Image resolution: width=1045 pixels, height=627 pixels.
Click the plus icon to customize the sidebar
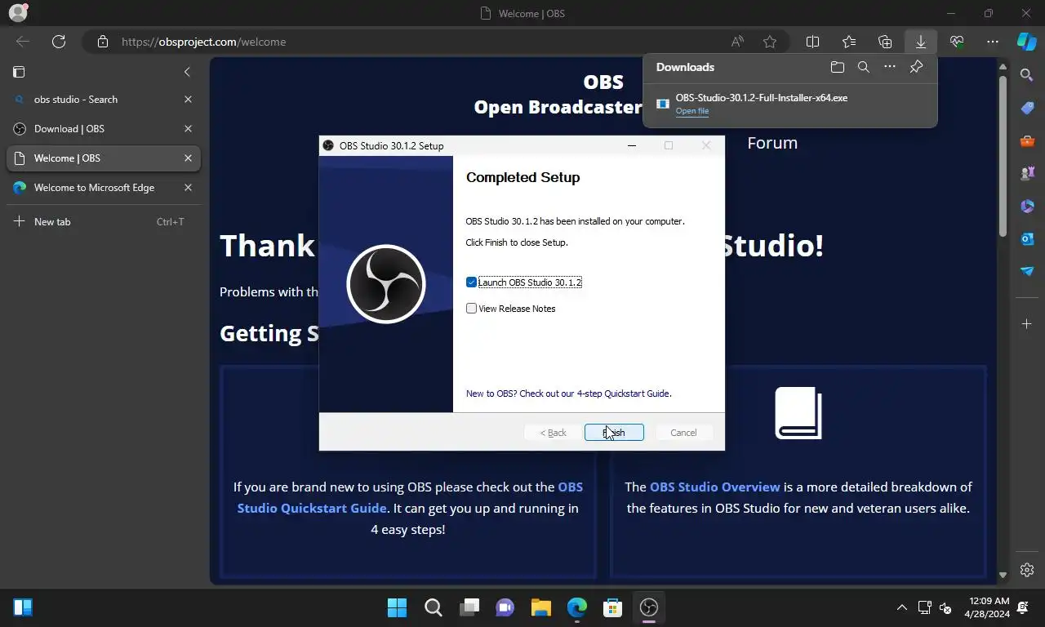1027,324
